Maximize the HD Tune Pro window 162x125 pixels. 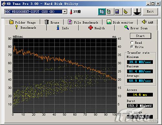tap(153, 4)
